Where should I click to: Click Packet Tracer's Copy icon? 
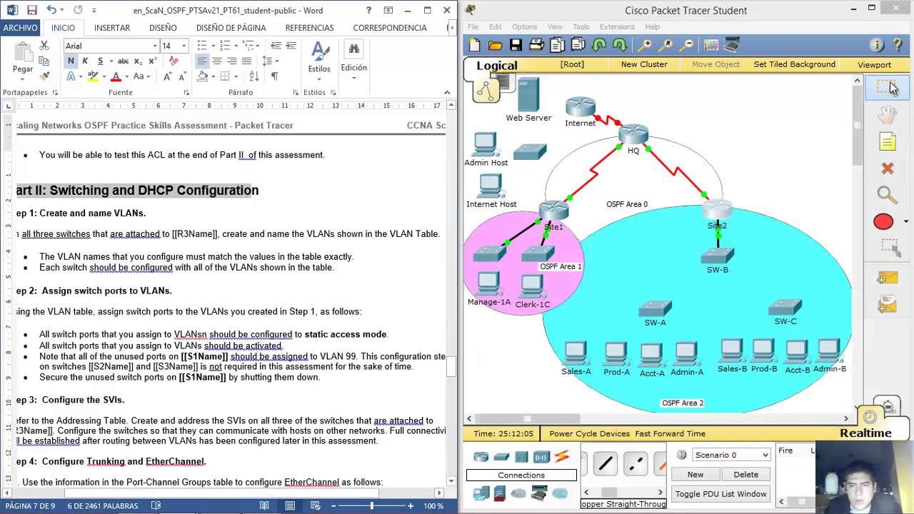point(557,45)
